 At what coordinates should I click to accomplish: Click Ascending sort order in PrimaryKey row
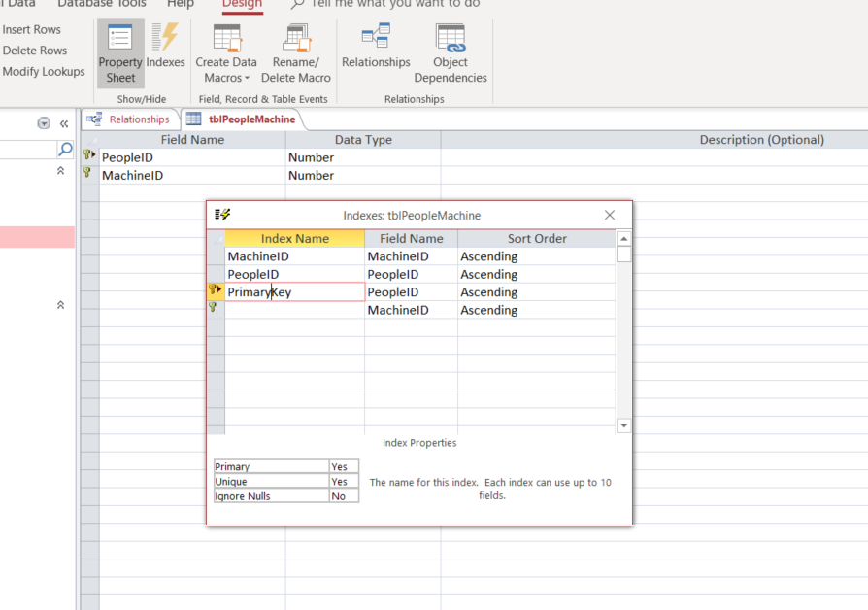(536, 292)
